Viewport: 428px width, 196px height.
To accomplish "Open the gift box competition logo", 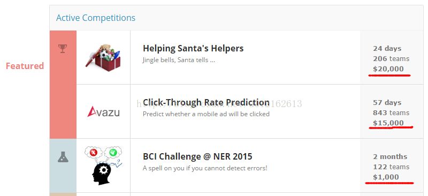I will click(103, 57).
